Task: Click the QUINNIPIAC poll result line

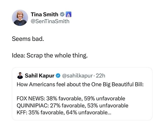Action: (73, 106)
